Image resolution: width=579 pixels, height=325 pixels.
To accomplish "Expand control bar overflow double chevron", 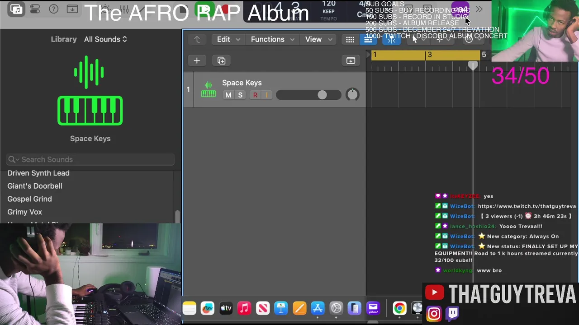I will tap(479, 9).
